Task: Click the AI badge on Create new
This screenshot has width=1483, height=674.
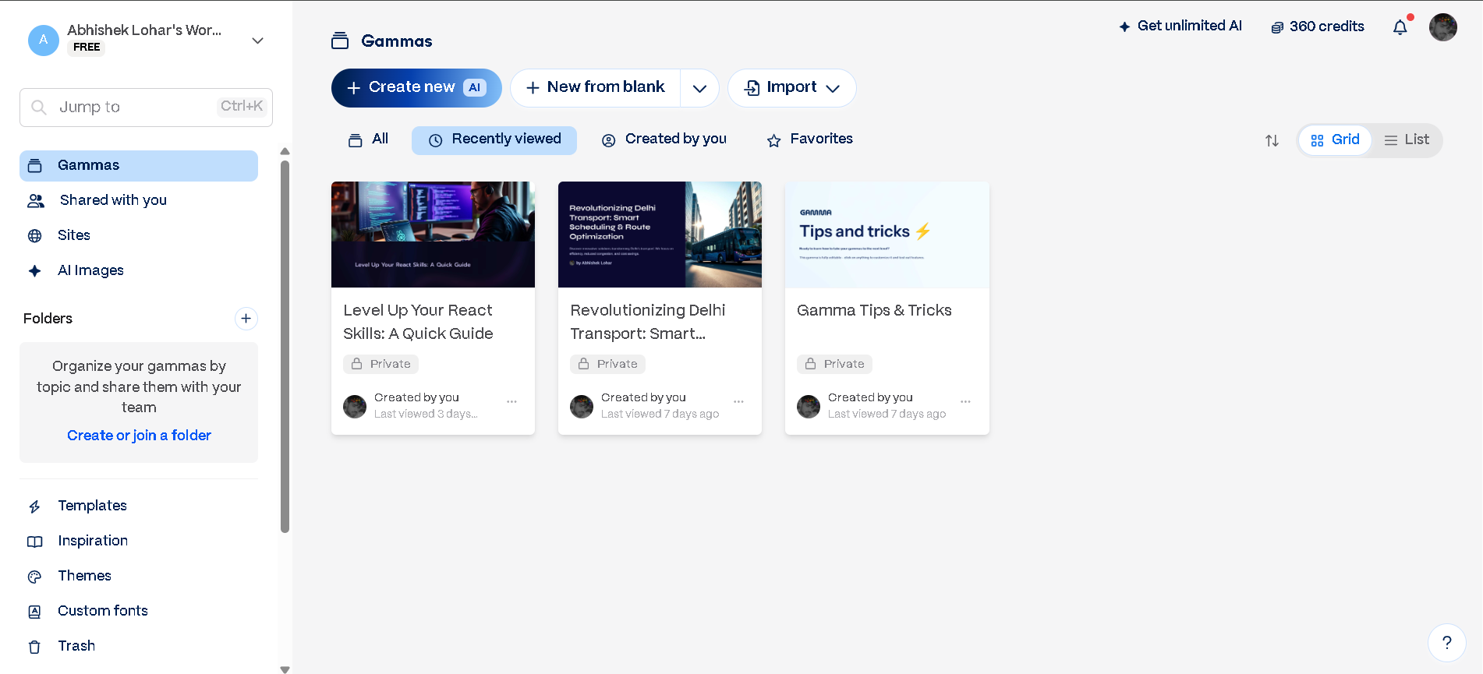Action: pyautogui.click(x=474, y=87)
